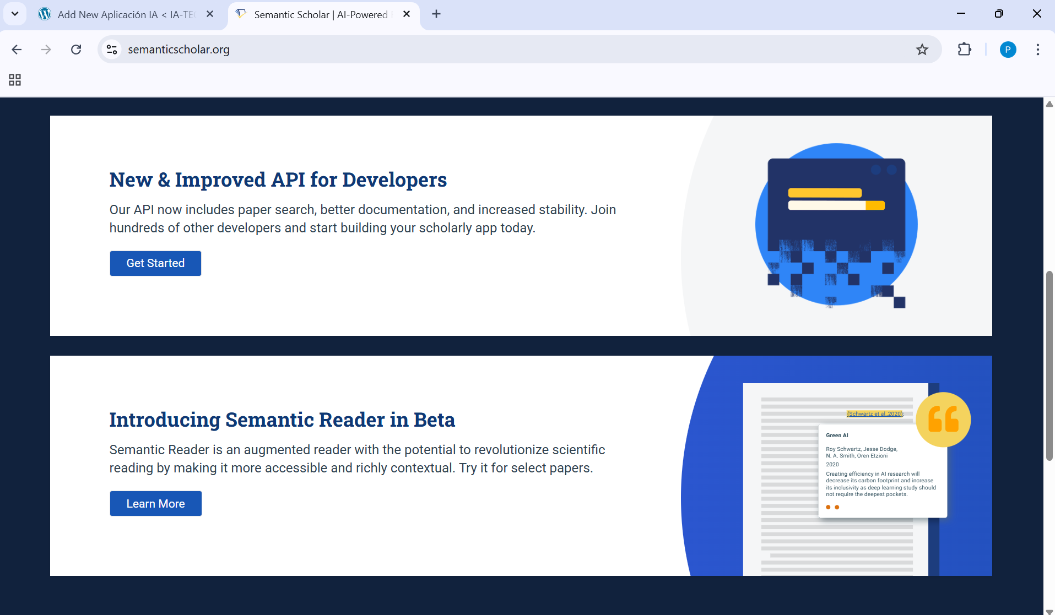Reload the Semantic Scholar page
This screenshot has width=1055, height=615.
76,50
